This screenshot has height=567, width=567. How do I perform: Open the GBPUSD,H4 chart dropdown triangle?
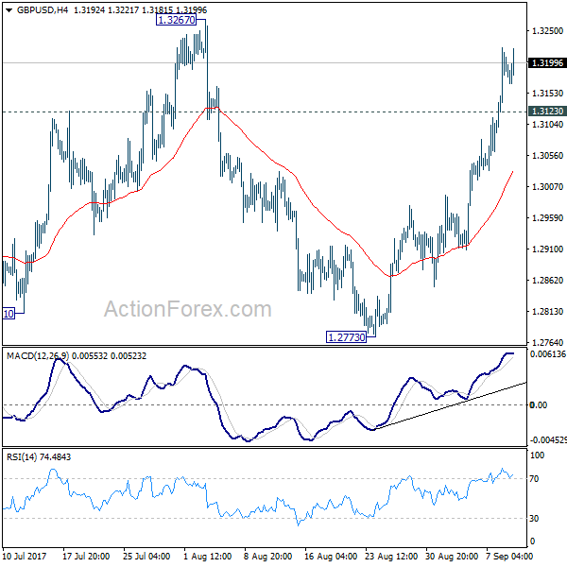pyautogui.click(x=9, y=10)
